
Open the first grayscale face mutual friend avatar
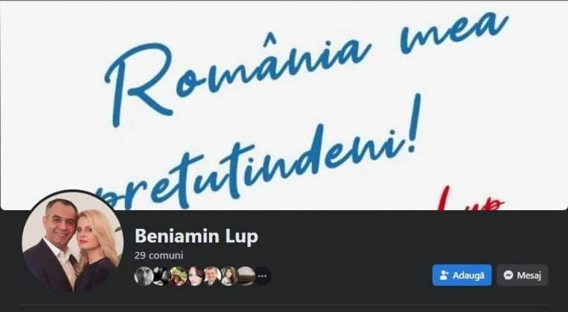point(144,276)
